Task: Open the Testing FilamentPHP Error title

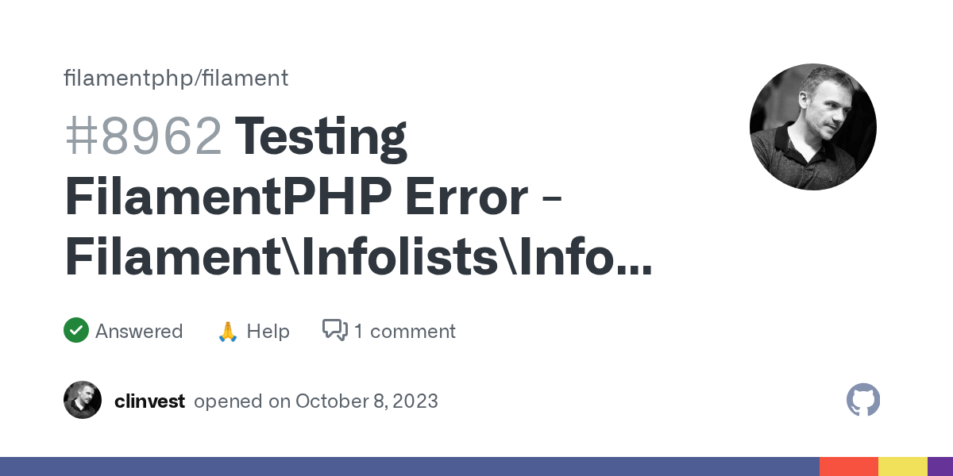Action: 321,136
